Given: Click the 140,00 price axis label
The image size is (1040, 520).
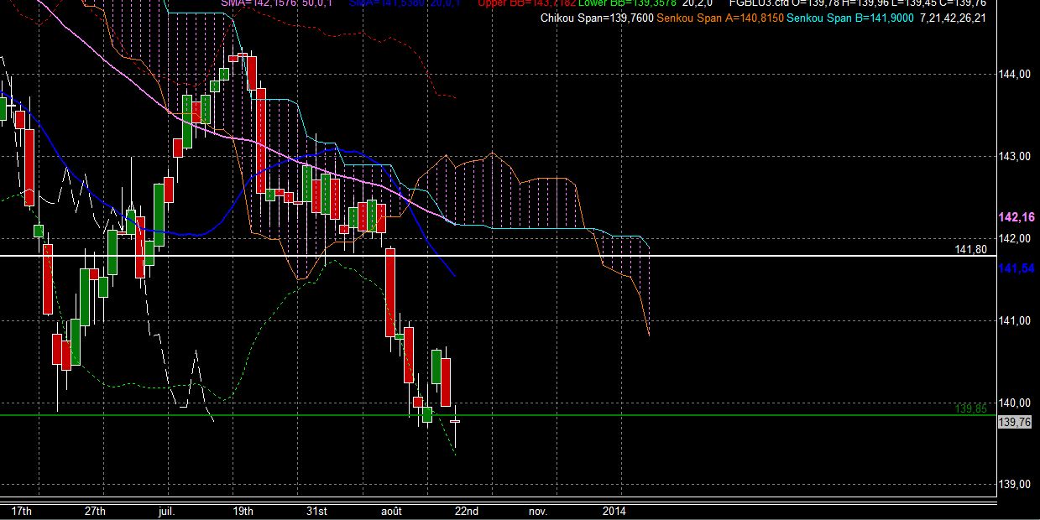Looking at the screenshot, I should coord(1015,403).
